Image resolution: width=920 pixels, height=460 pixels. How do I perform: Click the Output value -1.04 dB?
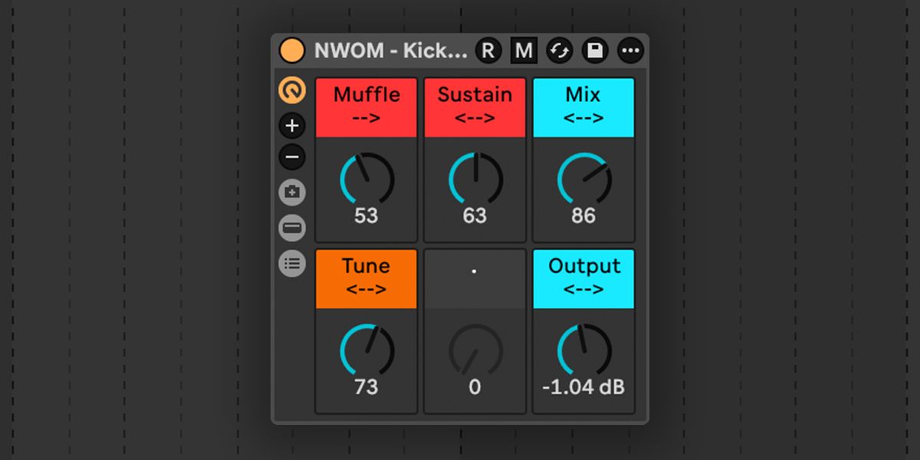pyautogui.click(x=583, y=387)
